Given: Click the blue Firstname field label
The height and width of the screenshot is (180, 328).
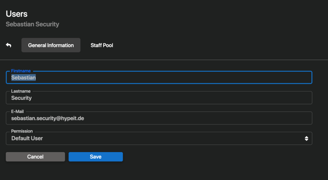Looking at the screenshot, I should coord(21,71).
